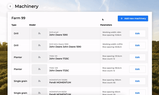Click the Type column header
Screen dimensions: 159x95
pos(14,25)
